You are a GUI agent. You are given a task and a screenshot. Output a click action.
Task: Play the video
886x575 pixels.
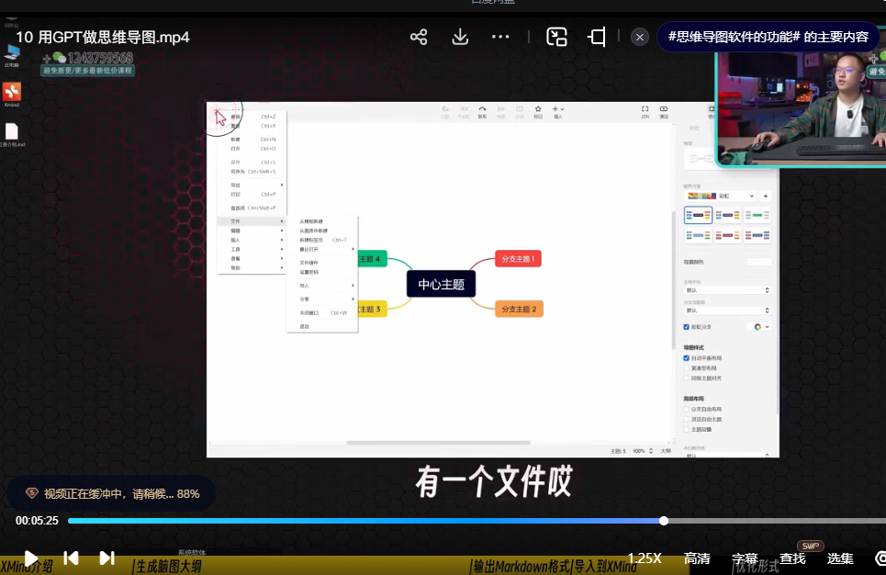click(31, 558)
